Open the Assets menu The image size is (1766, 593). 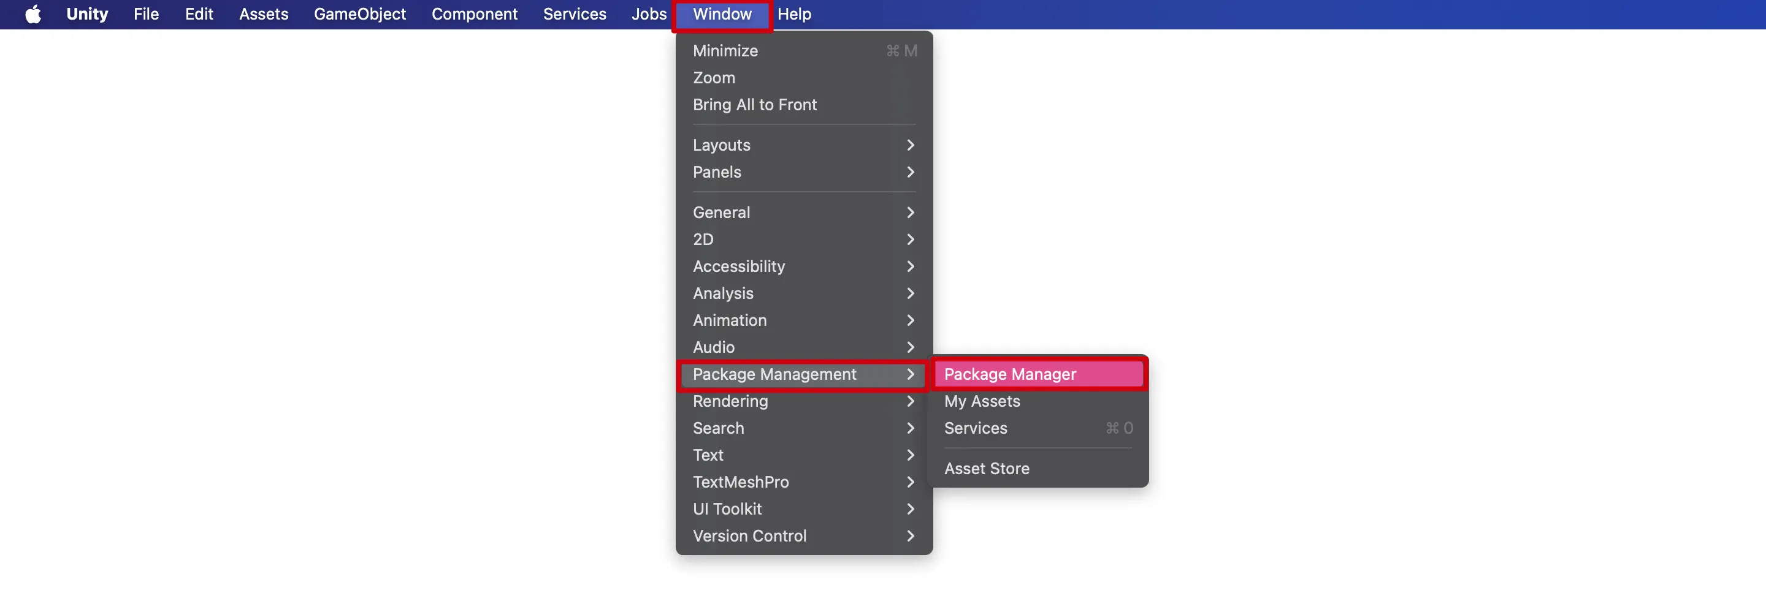pos(263,14)
